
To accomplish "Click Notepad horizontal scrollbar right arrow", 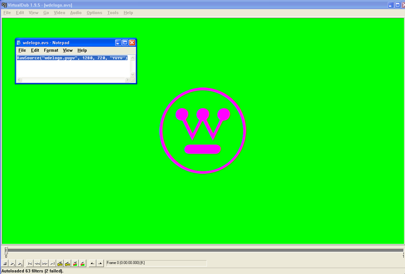I will [x=127, y=80].
